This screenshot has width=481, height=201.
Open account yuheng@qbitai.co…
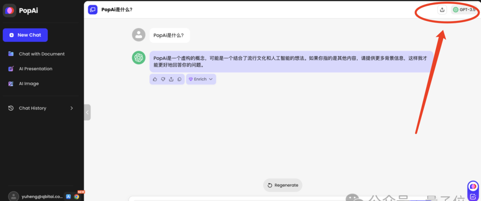click(x=41, y=197)
